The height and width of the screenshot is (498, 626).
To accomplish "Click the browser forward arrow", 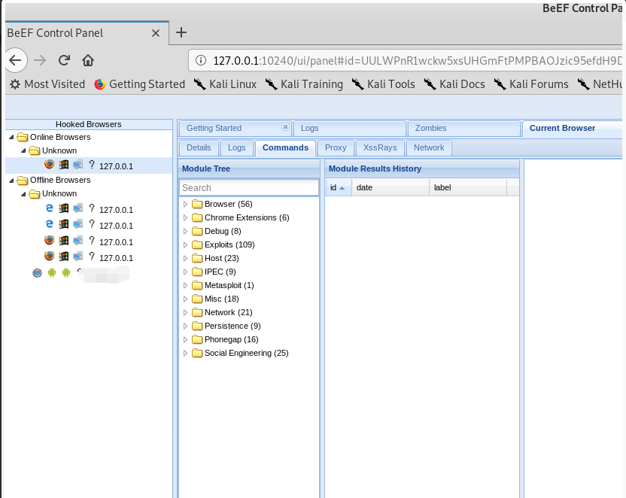I will [x=40, y=60].
